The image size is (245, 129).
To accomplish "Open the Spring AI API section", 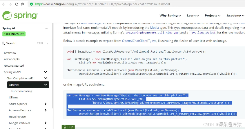I will [x=12, y=72].
